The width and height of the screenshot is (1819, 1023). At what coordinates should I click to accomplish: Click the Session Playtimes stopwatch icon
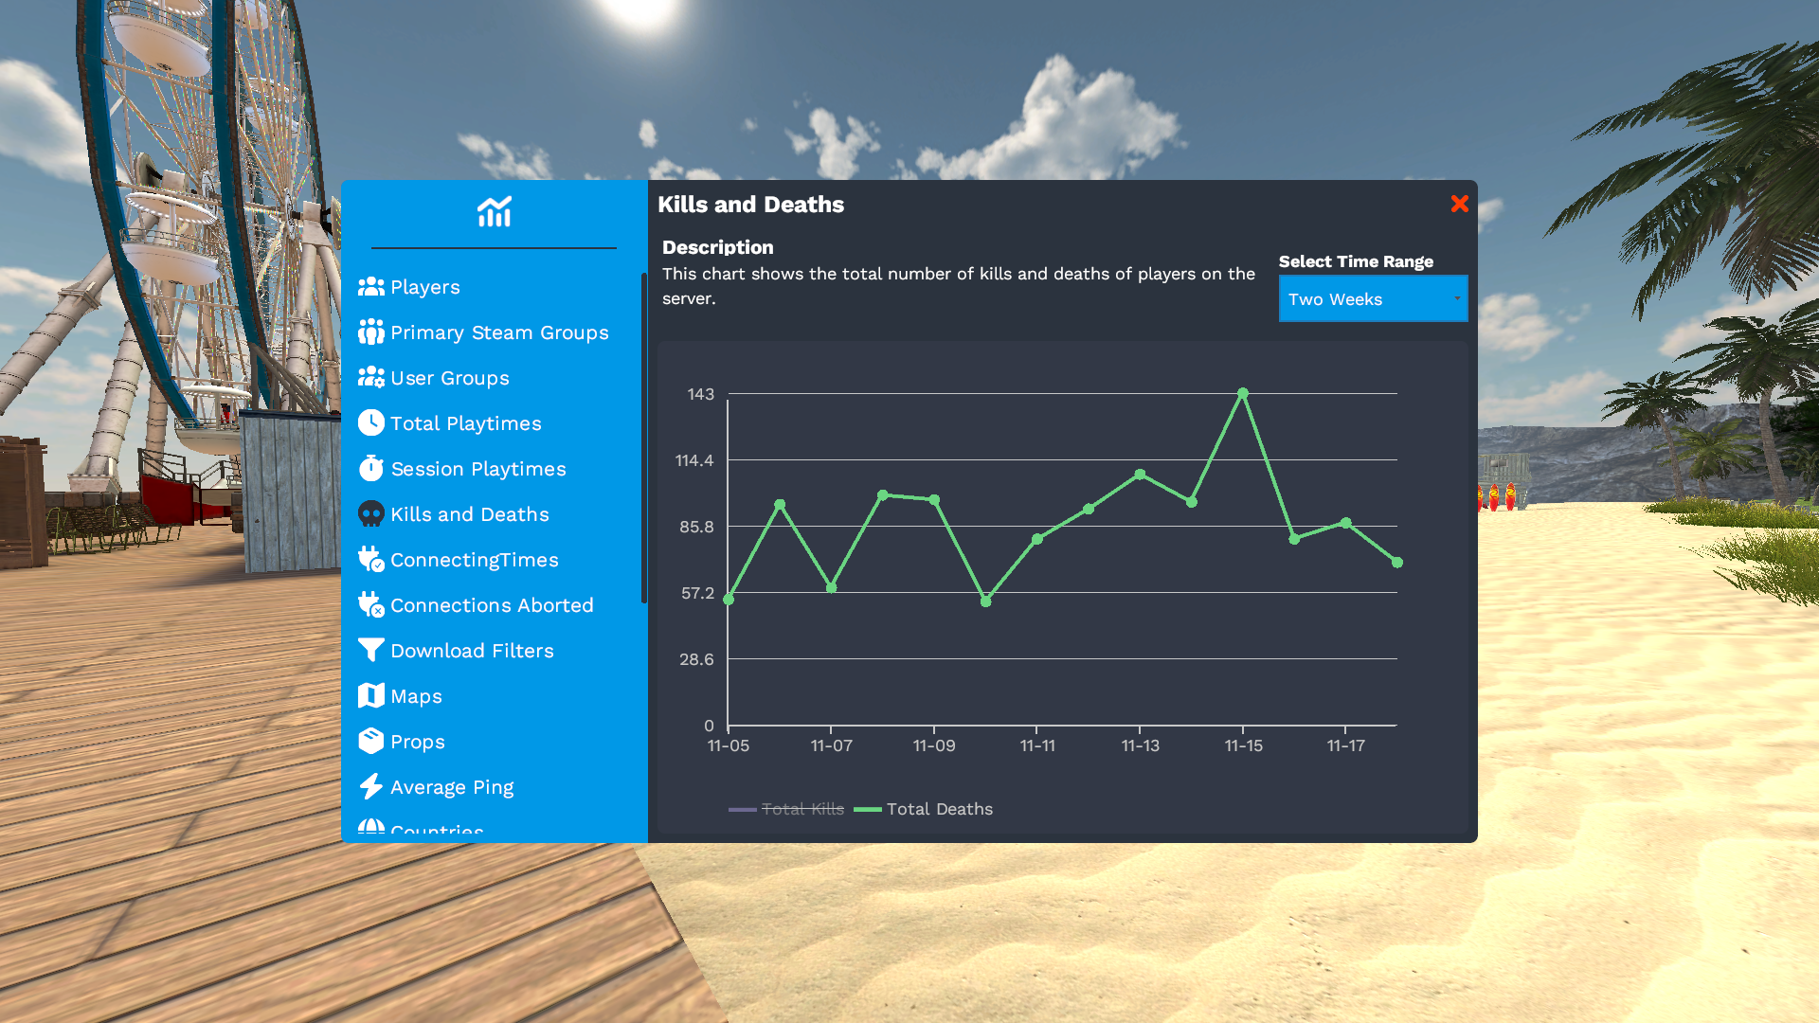pos(371,468)
